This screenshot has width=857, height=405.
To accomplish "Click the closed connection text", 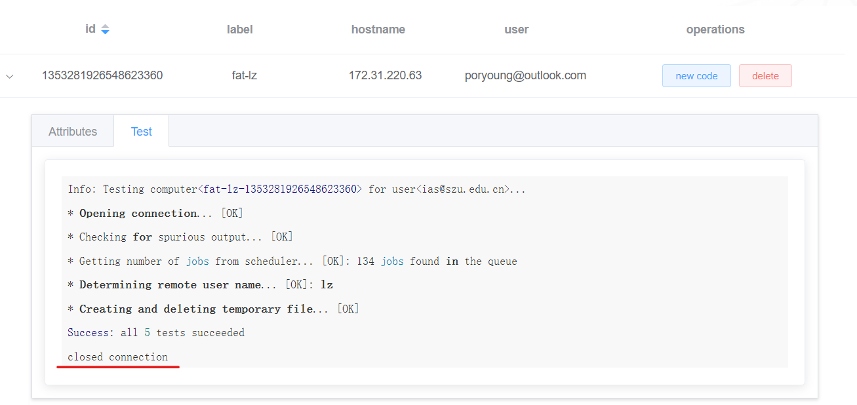I will tap(118, 357).
